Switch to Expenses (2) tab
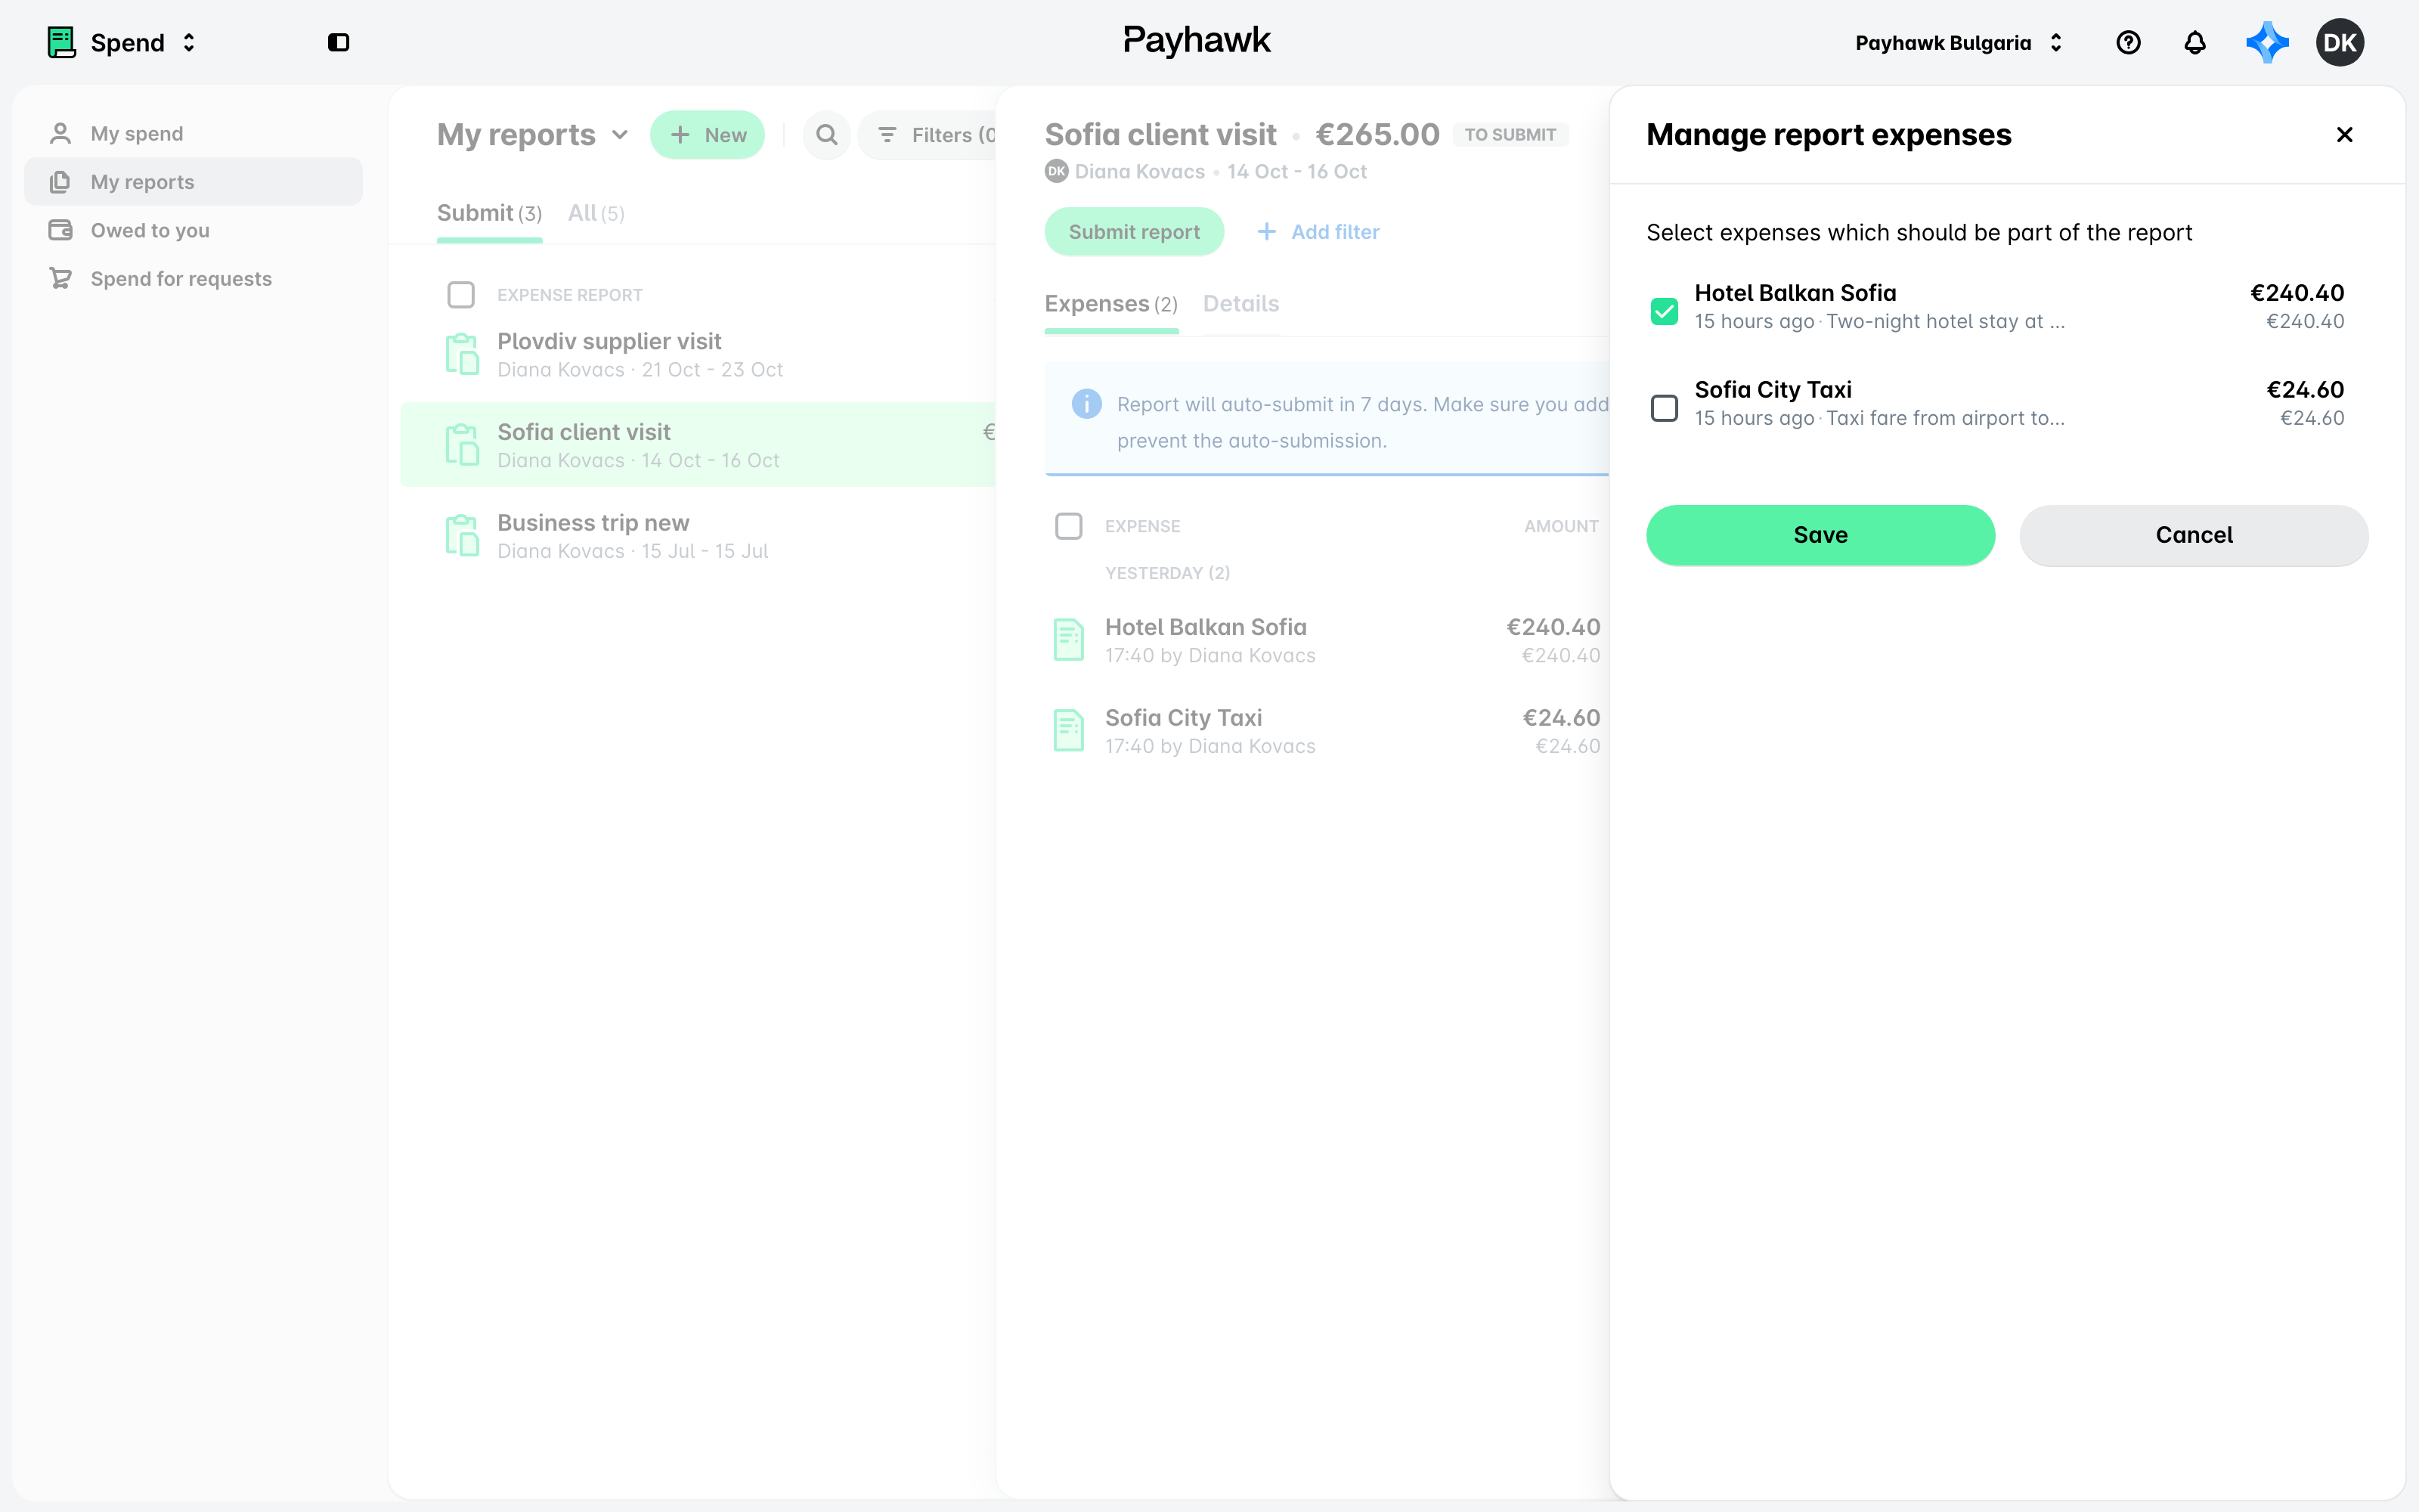The width and height of the screenshot is (2419, 1512). [1110, 304]
